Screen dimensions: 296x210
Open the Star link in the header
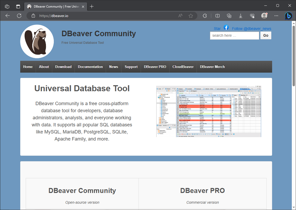click(x=217, y=29)
